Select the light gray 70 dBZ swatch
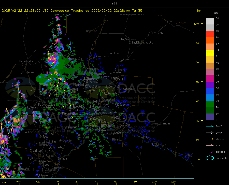Image resolution: width=229 pixels, height=185 pixels. [210, 21]
